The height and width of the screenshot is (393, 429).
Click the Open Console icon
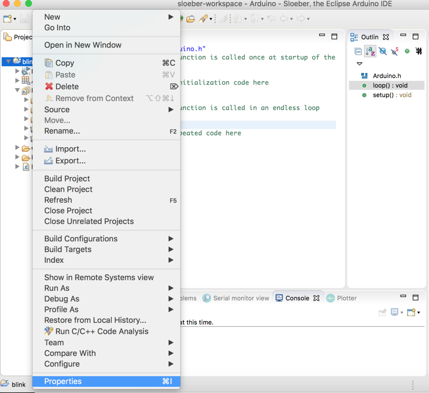[x=411, y=312]
